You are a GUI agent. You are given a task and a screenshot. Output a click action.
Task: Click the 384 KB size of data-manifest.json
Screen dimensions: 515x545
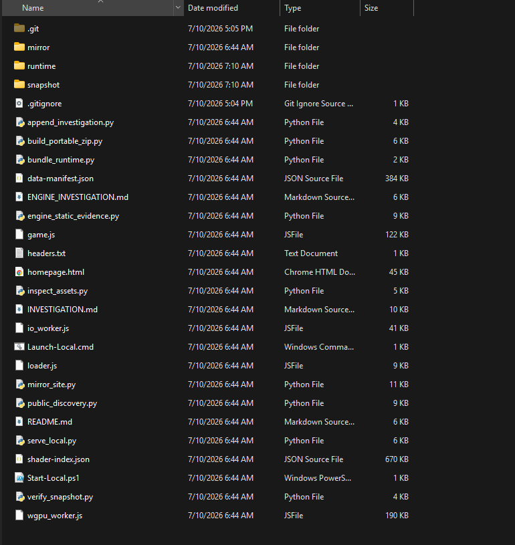pyautogui.click(x=397, y=179)
